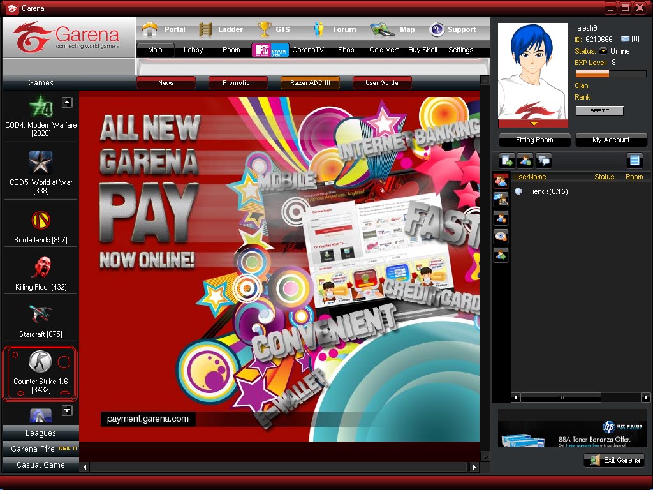Open the Map icon

pyautogui.click(x=382, y=29)
